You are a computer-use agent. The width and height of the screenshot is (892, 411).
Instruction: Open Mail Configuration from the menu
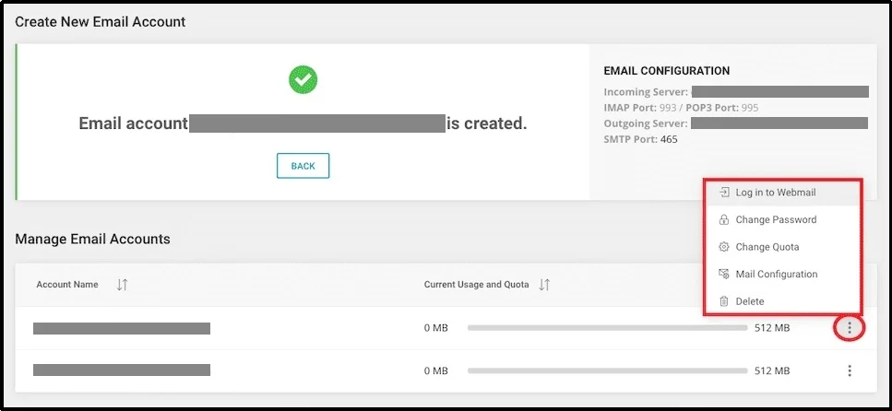777,274
